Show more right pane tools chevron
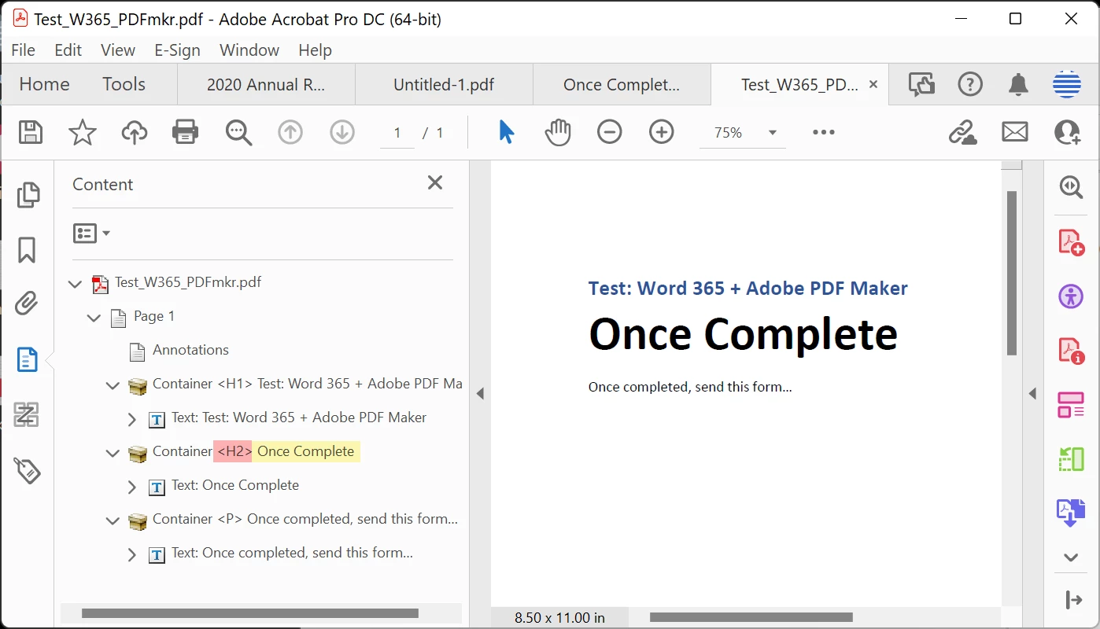1100x629 pixels. tap(1071, 557)
